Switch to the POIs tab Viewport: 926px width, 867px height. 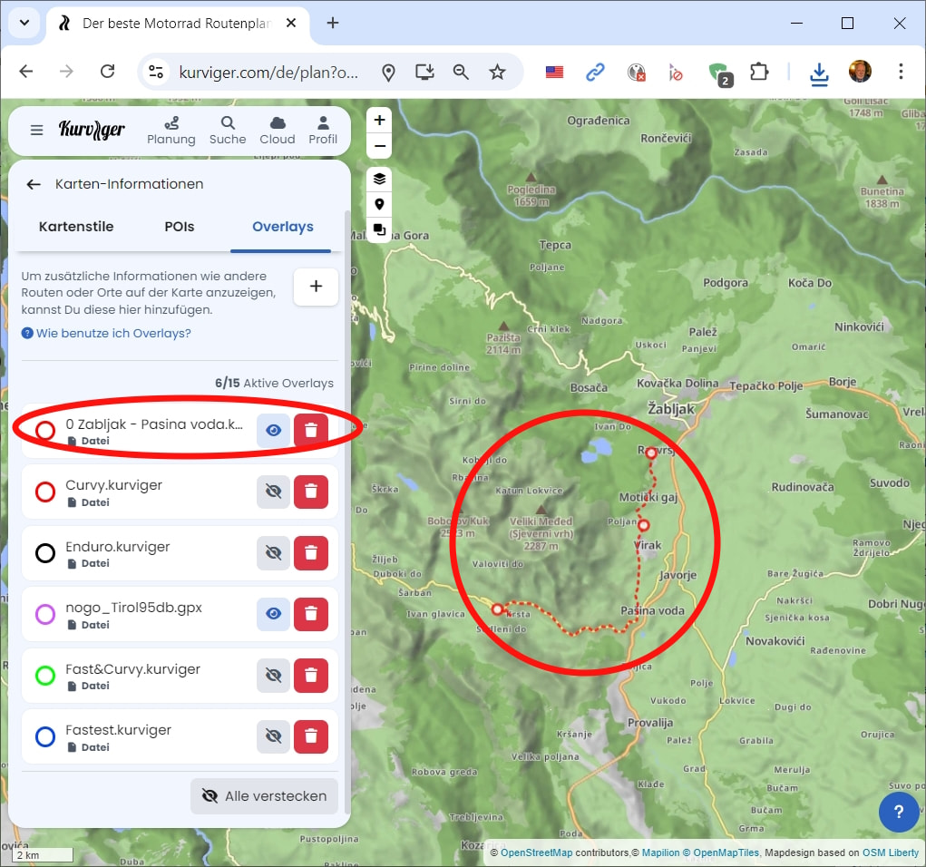tap(180, 227)
